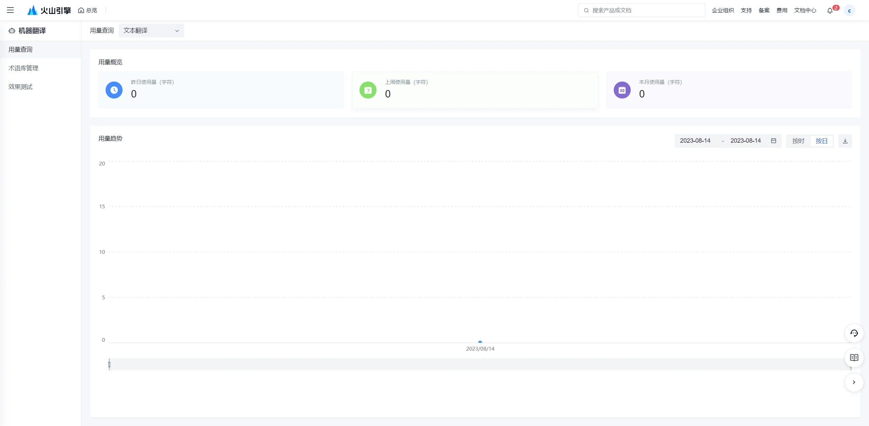This screenshot has width=869, height=426.
Task: Switch trend view to 按时 (hourly)
Action: [x=798, y=141]
